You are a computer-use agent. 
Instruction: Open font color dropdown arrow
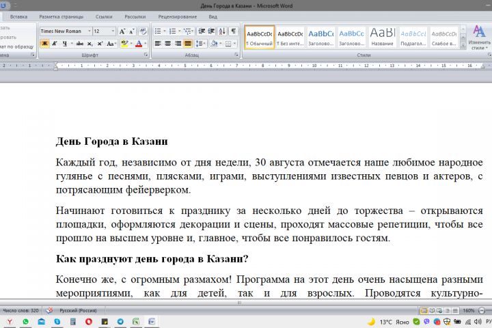[146, 44]
